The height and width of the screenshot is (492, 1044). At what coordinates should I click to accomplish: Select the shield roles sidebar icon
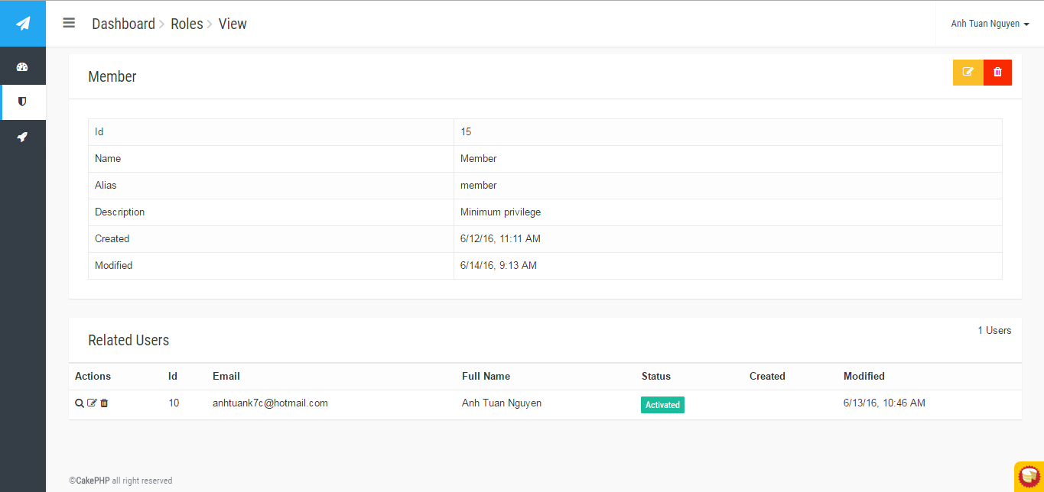click(22, 102)
